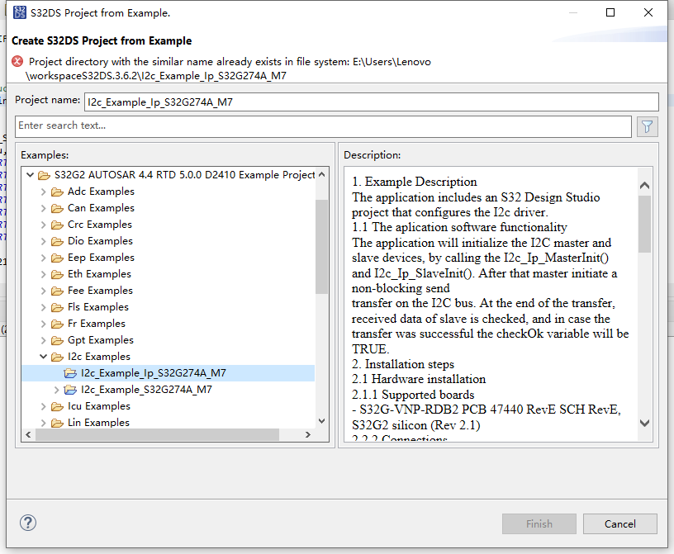Click Description panel scroll down arrow

tap(644, 424)
